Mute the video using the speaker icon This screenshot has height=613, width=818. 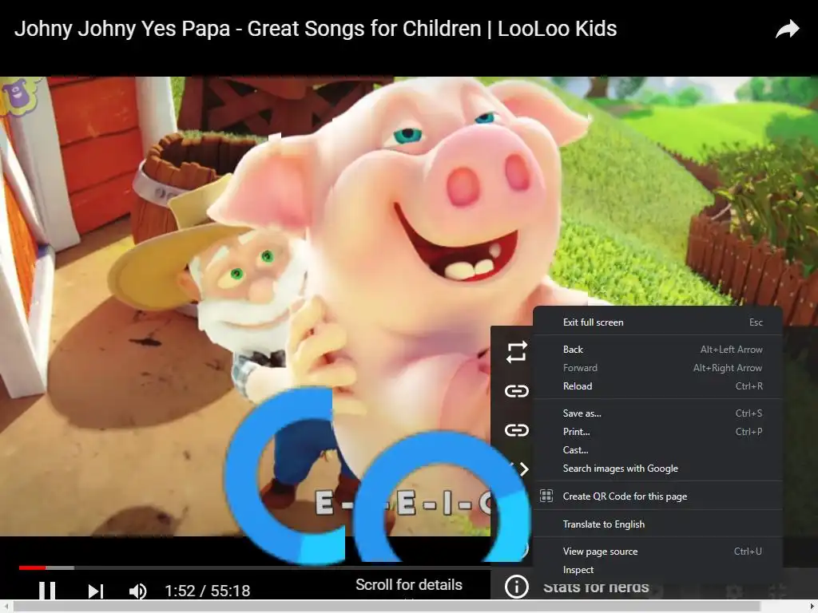[x=137, y=591]
